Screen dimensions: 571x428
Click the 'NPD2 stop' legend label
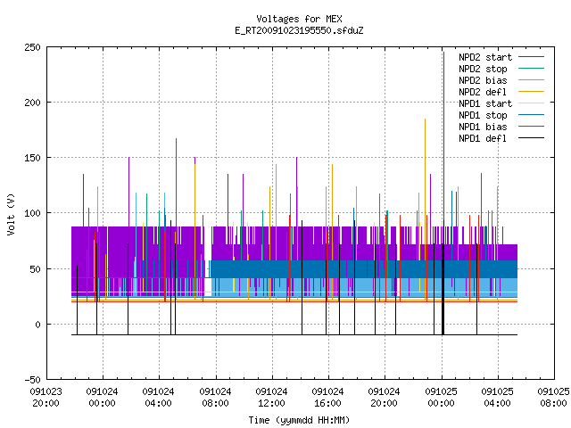coord(483,69)
